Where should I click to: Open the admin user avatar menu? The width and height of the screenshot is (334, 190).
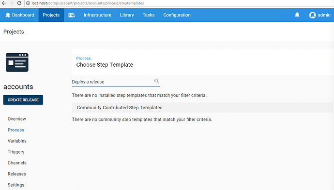[x=312, y=15]
